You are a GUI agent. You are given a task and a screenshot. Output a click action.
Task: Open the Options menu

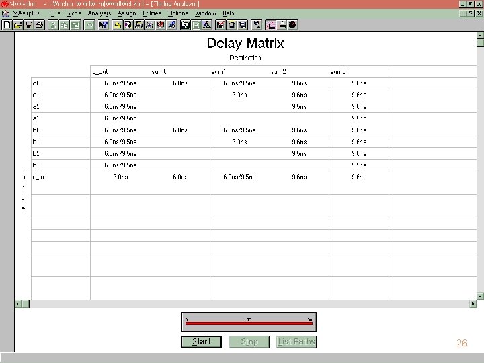tap(178, 13)
